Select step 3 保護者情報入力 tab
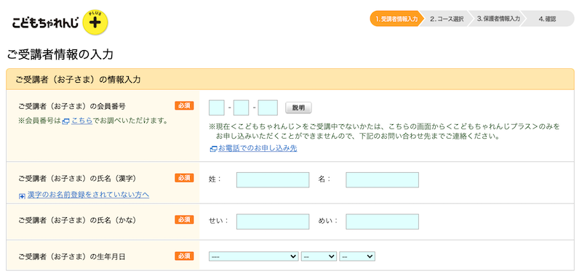The image size is (582, 276). click(x=498, y=19)
